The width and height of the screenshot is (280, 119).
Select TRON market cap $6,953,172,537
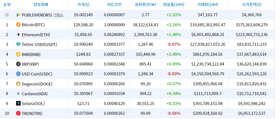(252, 113)
